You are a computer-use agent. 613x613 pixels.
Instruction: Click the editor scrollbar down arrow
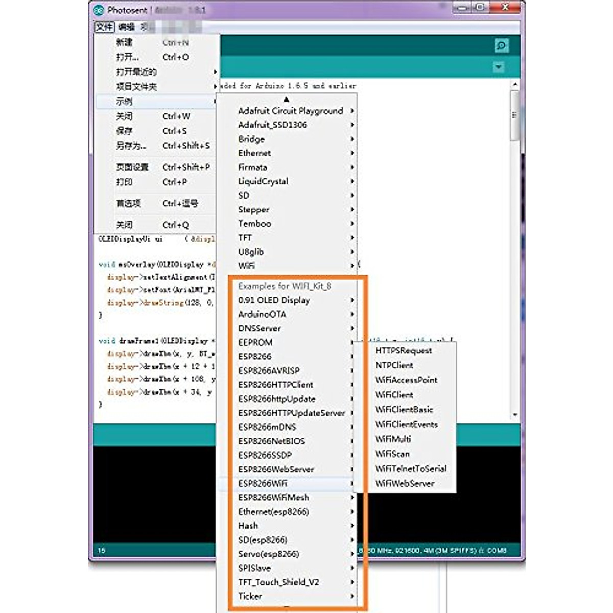point(514,415)
